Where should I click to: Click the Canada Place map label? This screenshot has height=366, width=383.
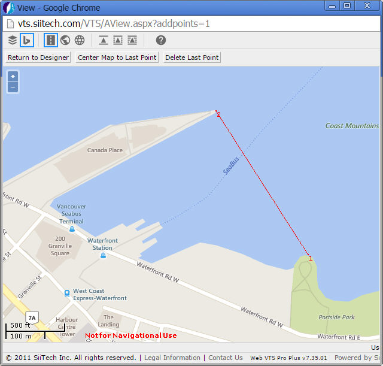click(105, 150)
